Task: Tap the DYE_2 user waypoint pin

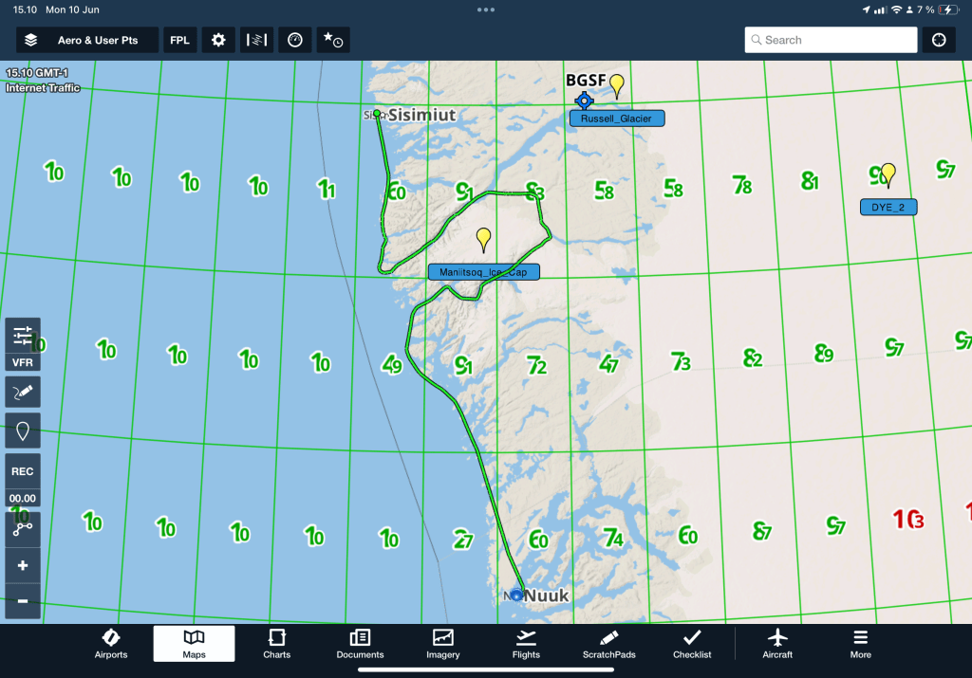Action: [x=888, y=174]
